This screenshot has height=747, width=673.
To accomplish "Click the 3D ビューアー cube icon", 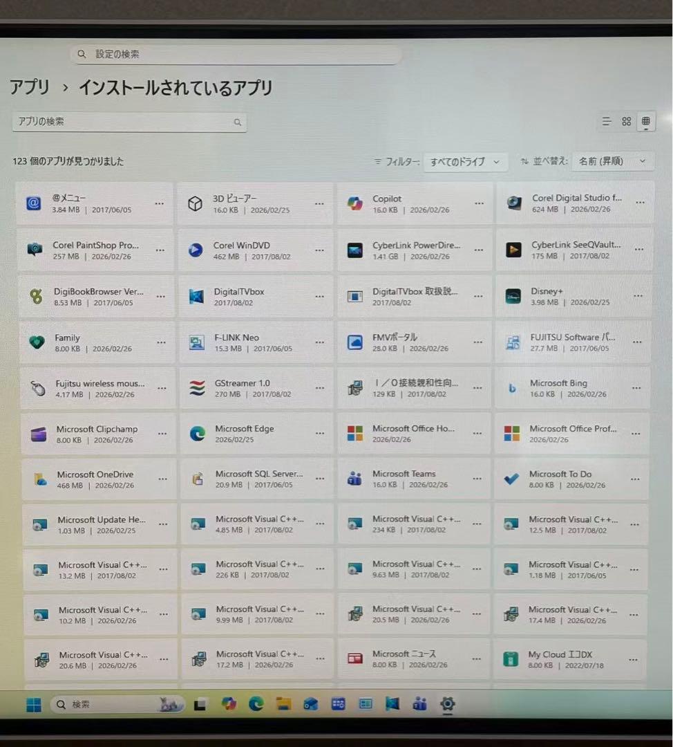I will [x=195, y=204].
